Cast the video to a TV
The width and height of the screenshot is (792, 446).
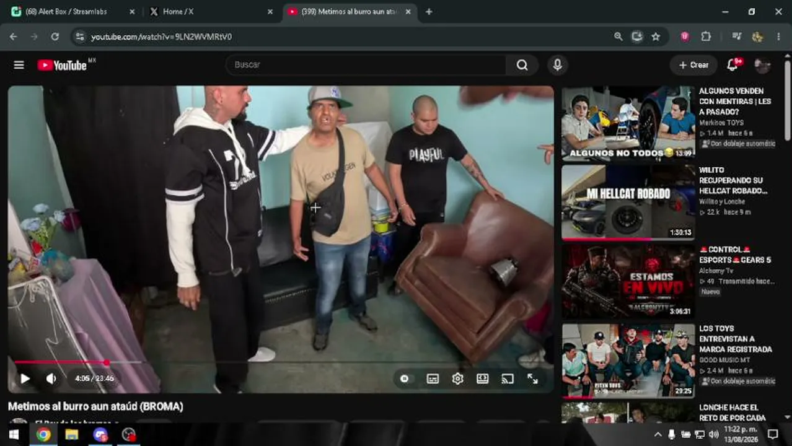point(507,378)
